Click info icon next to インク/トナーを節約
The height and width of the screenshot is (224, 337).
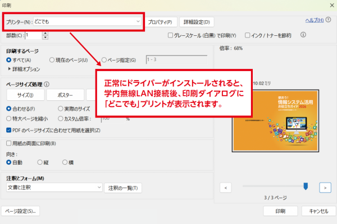tap(303, 35)
